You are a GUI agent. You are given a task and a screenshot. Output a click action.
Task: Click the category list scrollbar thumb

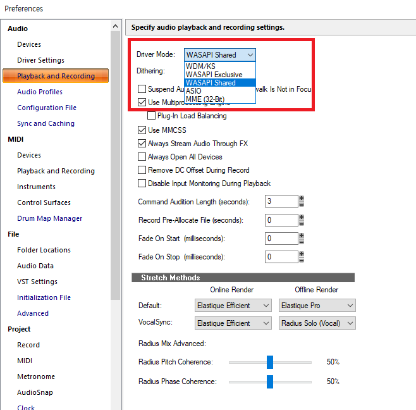115,165
